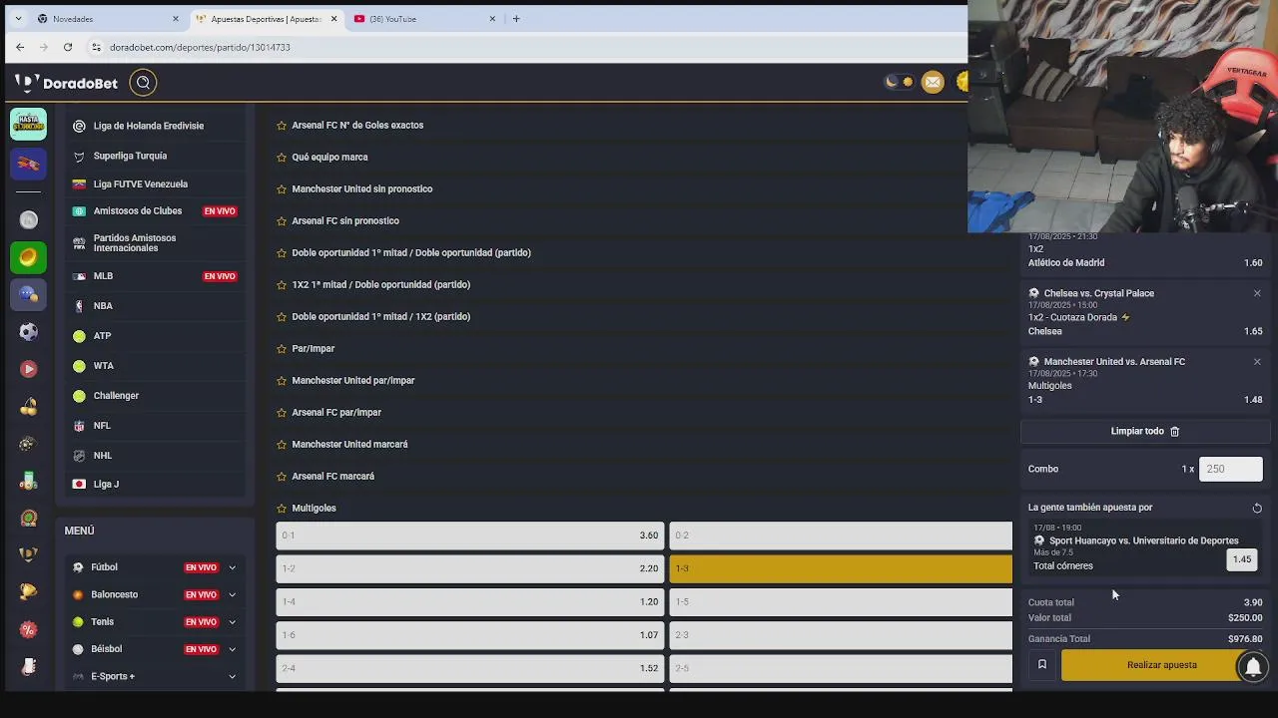Remove Chelsea vs. Crystal Palace from betslip
This screenshot has height=718, width=1278.
[x=1257, y=293]
